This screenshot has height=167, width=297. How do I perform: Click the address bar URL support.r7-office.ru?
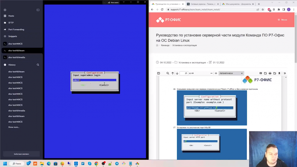pyautogui.click(x=195, y=10)
